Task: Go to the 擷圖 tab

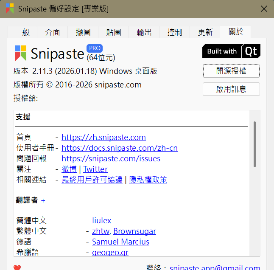Action: 83,32
